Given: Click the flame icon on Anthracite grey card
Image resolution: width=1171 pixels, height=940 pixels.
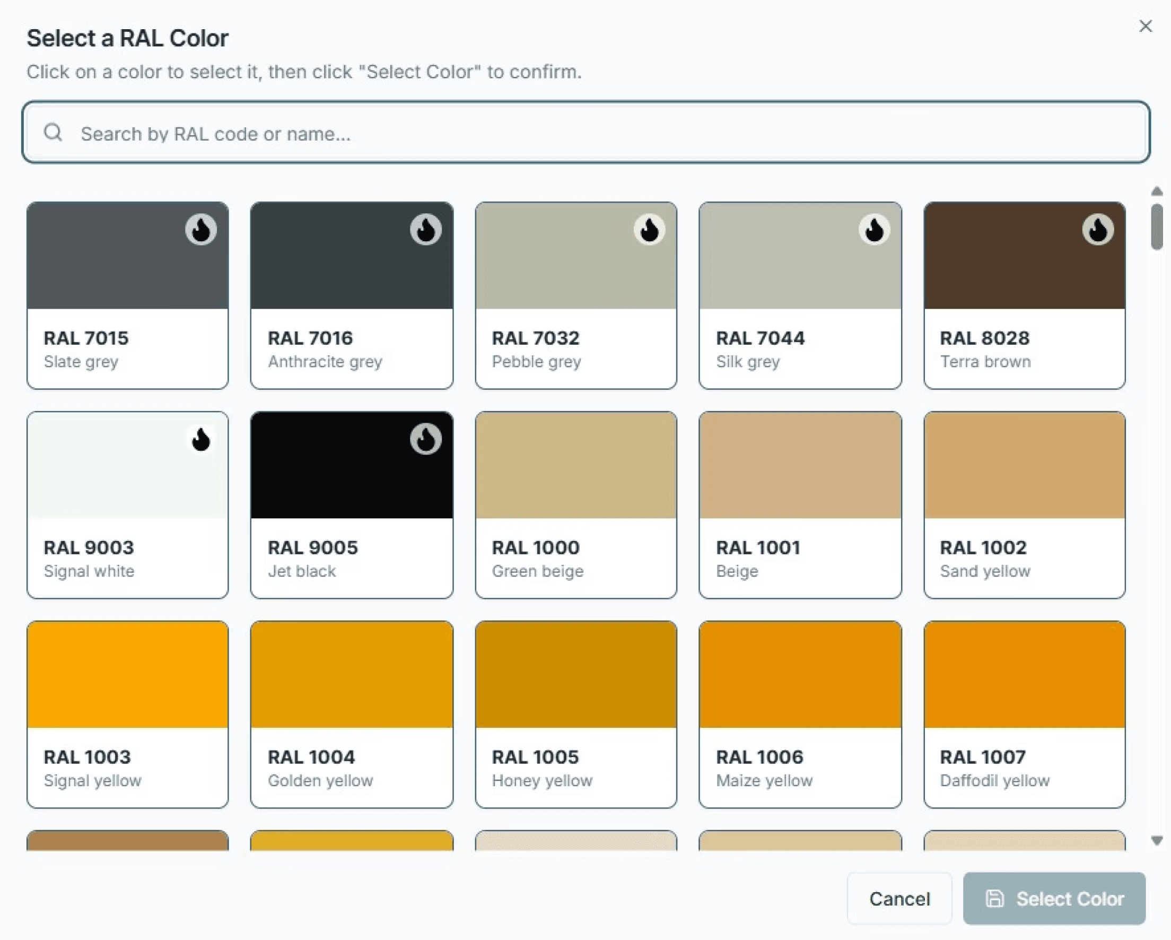Looking at the screenshot, I should pyautogui.click(x=425, y=229).
